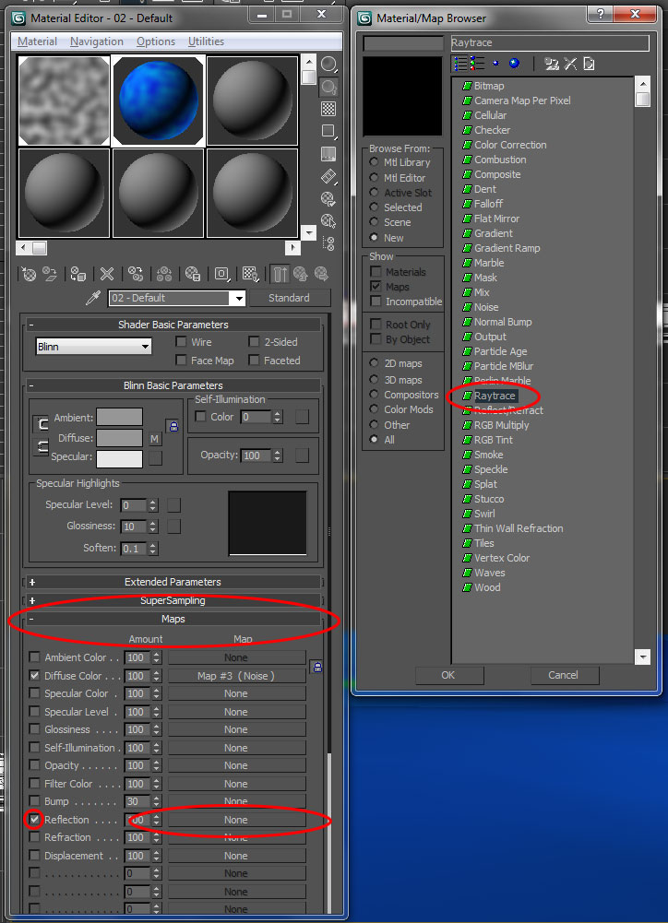Toggle Show Map in Viewport icon

click(250, 274)
